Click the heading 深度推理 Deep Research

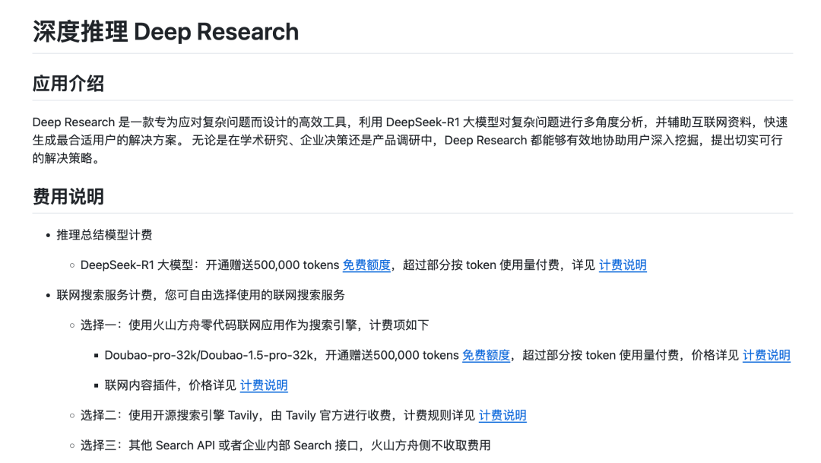(166, 31)
